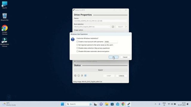Close the Rufus window
Image resolution: width=191 pixels, height=107 pixels.
click(x=126, y=10)
